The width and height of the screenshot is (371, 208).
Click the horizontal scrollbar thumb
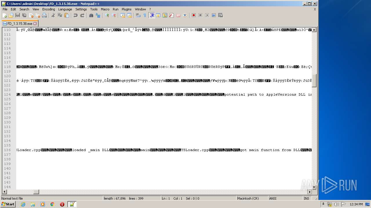[x=36, y=192]
